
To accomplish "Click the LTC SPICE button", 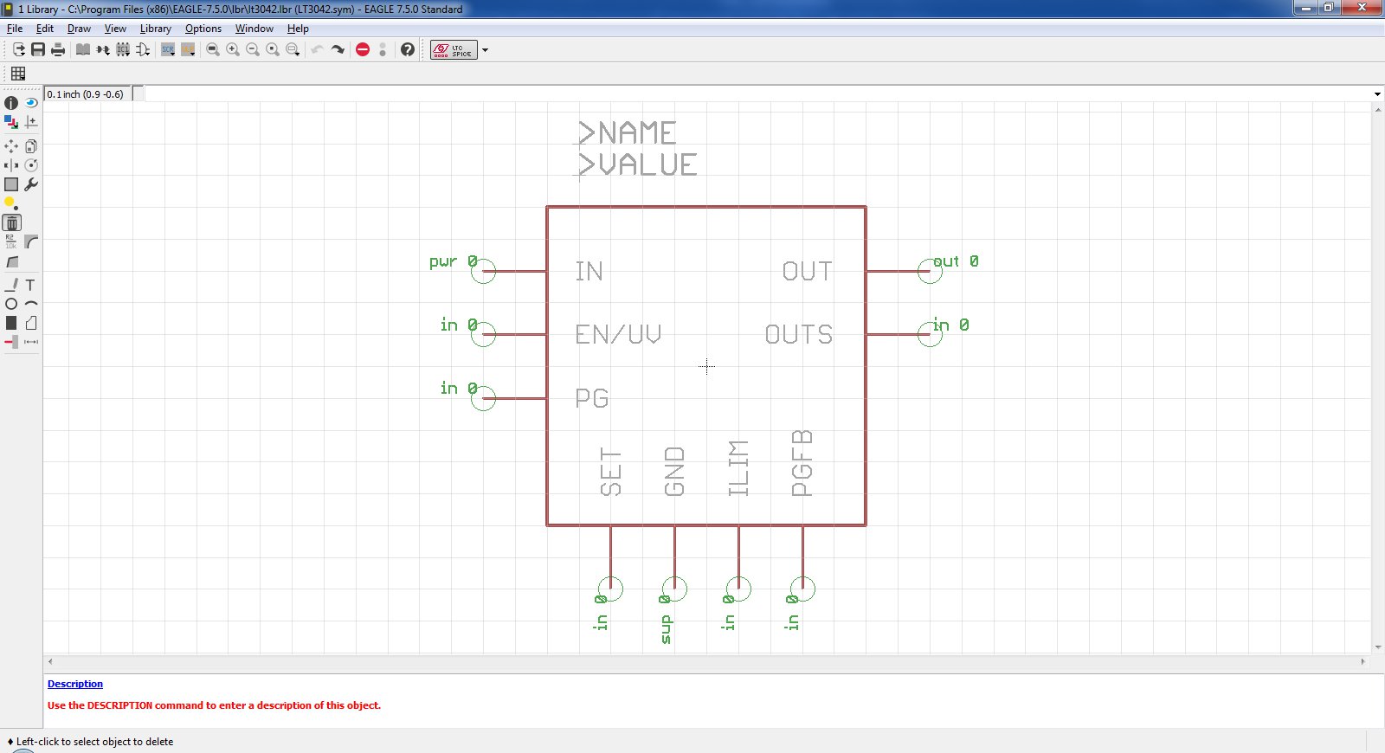I will click(454, 49).
